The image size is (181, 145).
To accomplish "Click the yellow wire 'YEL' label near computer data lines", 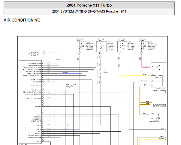I will pos(44,54).
